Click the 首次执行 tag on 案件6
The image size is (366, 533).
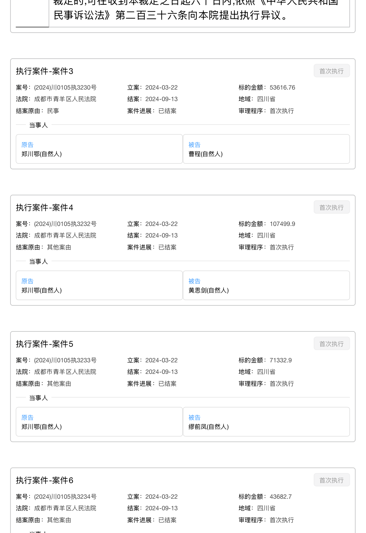coord(331,480)
